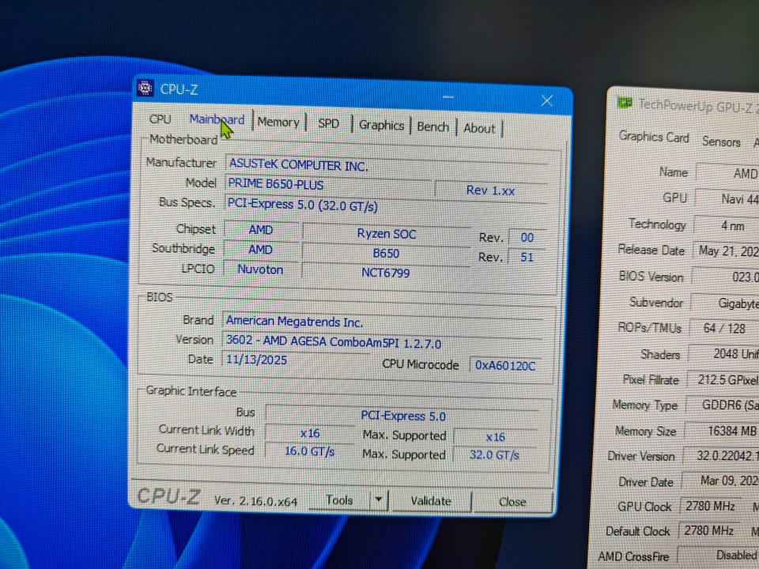Open the Tools dropdown arrow
This screenshot has height=569, width=759.
tap(379, 499)
